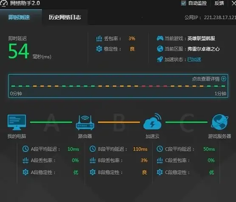Click the 我的电脑 monitor icon
236x202 pixels.
point(17,122)
